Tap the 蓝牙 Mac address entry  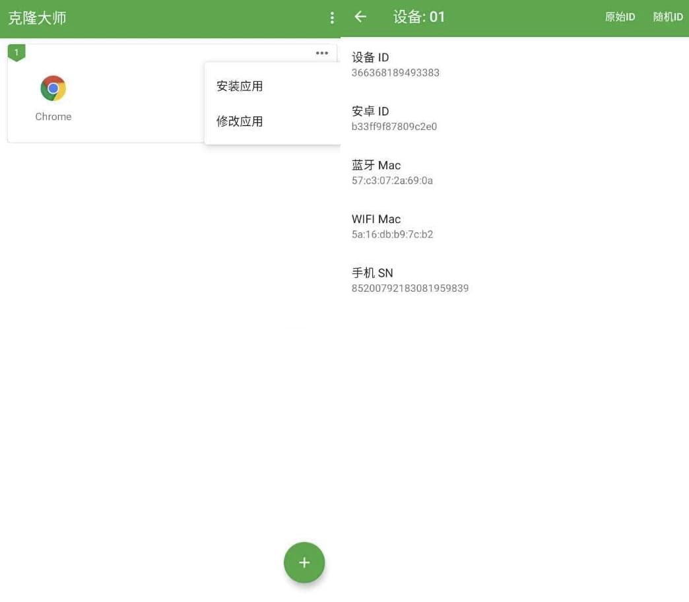click(x=392, y=180)
